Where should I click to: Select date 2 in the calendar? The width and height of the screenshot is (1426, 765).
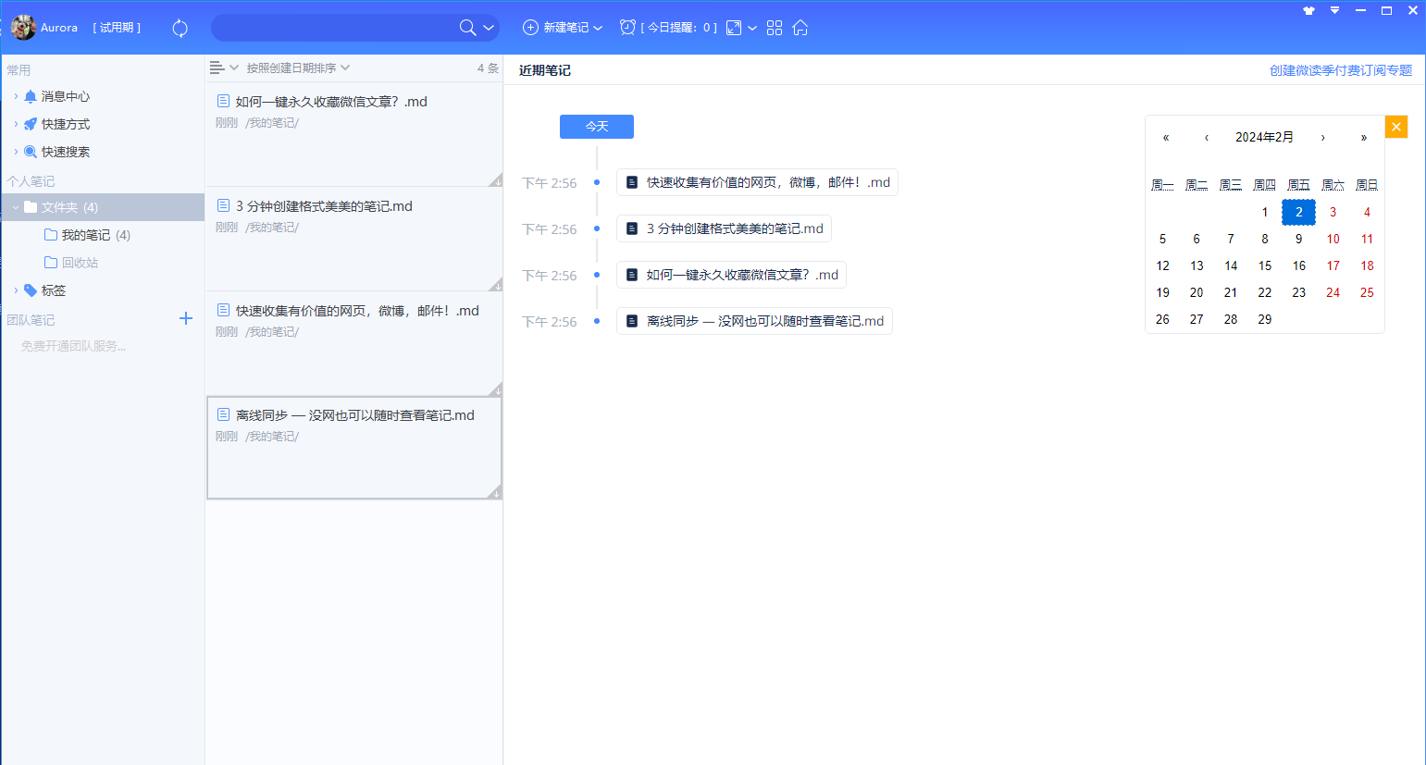(1298, 212)
